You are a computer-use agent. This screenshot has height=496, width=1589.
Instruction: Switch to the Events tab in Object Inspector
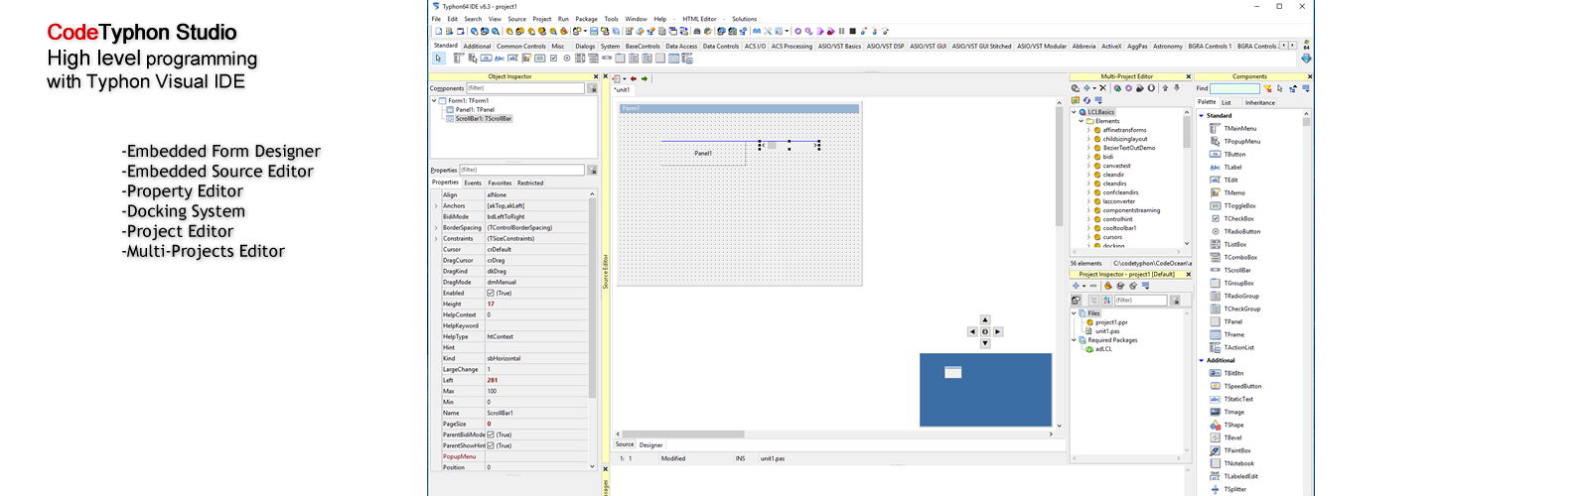pyautogui.click(x=473, y=184)
